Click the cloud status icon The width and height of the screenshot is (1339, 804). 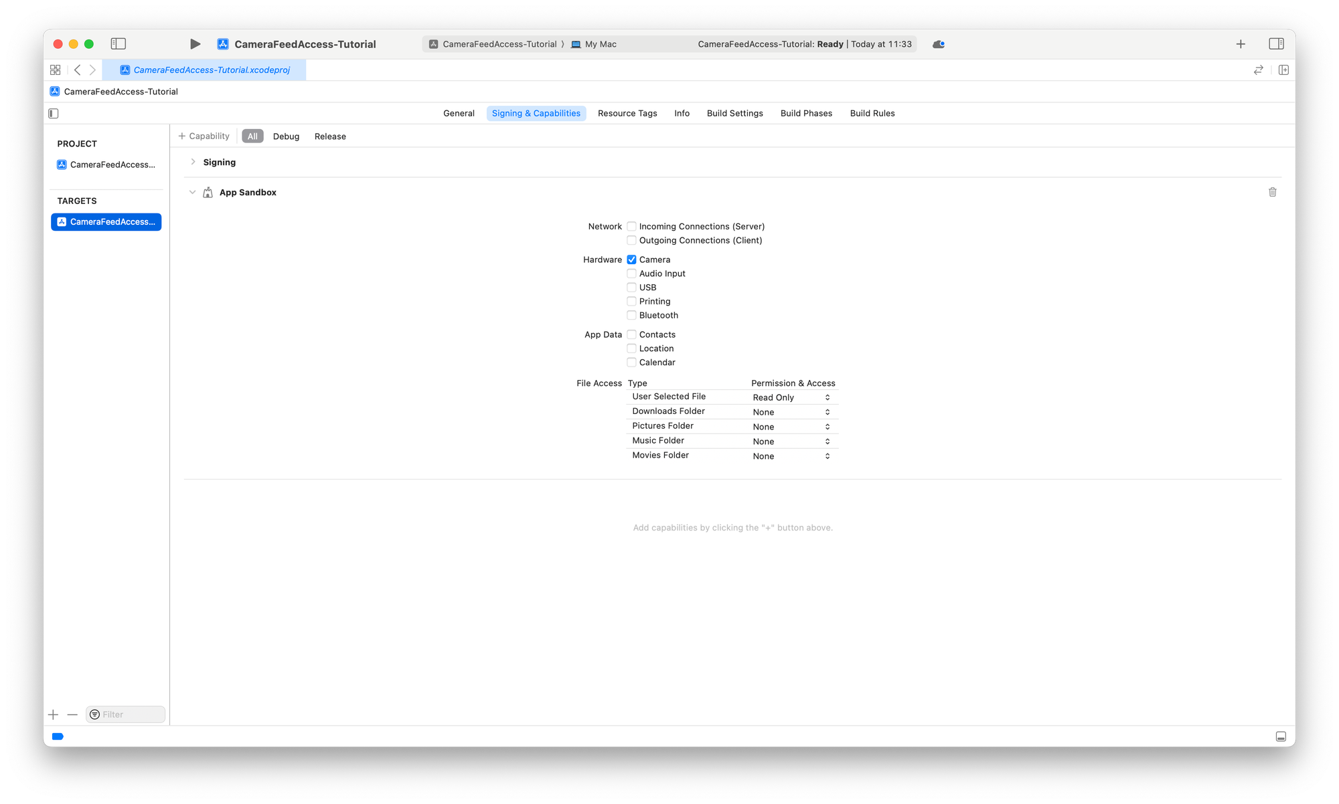[939, 44]
